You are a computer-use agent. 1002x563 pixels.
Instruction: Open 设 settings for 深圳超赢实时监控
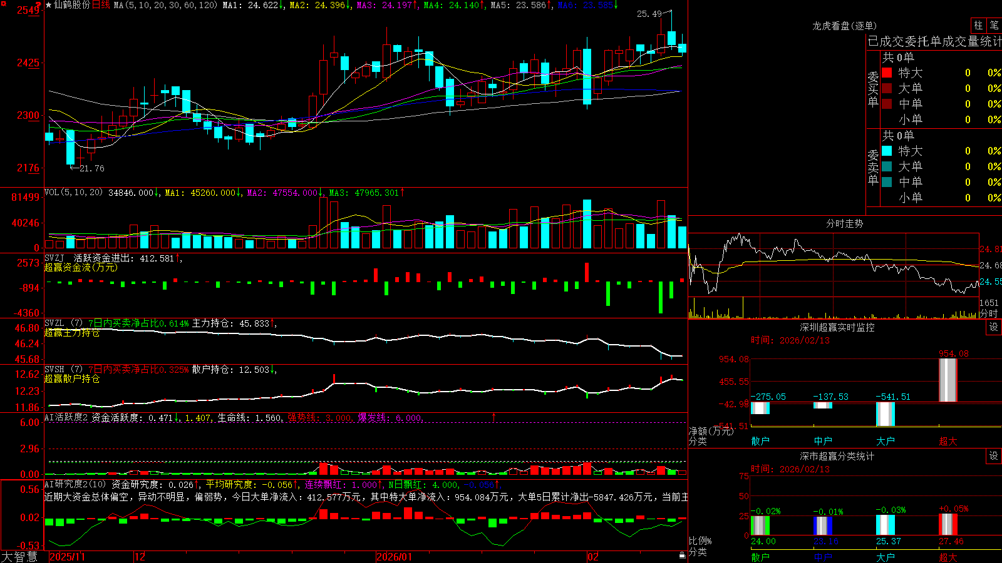(994, 327)
